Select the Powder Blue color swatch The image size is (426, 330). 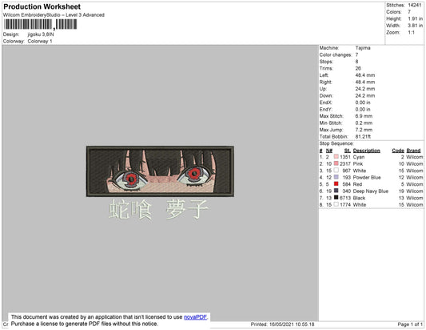(x=336, y=177)
